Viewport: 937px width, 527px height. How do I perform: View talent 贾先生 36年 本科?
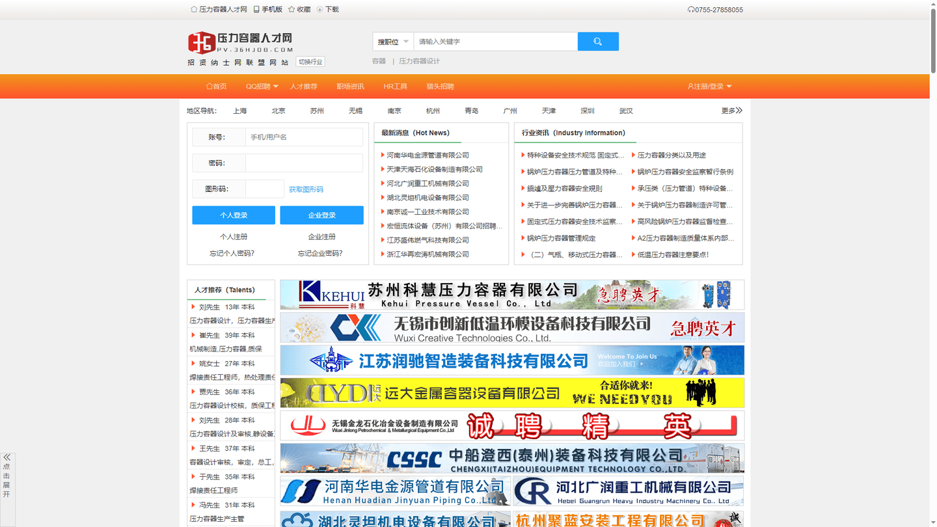tap(226, 392)
